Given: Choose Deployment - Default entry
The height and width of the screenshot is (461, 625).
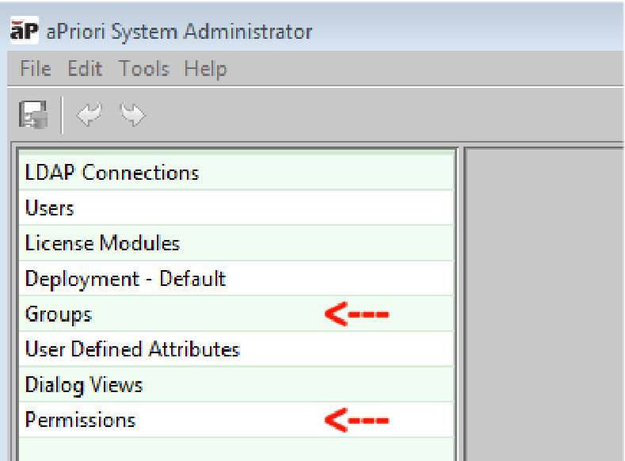Looking at the screenshot, I should tap(125, 279).
